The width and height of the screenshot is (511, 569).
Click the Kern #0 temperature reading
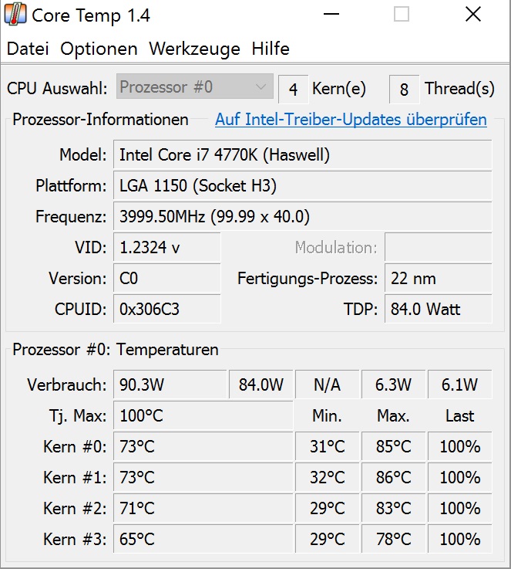pyautogui.click(x=203, y=447)
